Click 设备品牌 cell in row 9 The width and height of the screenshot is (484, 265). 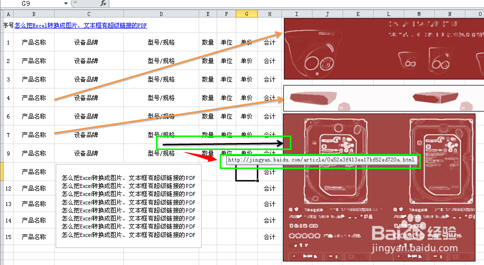point(89,153)
